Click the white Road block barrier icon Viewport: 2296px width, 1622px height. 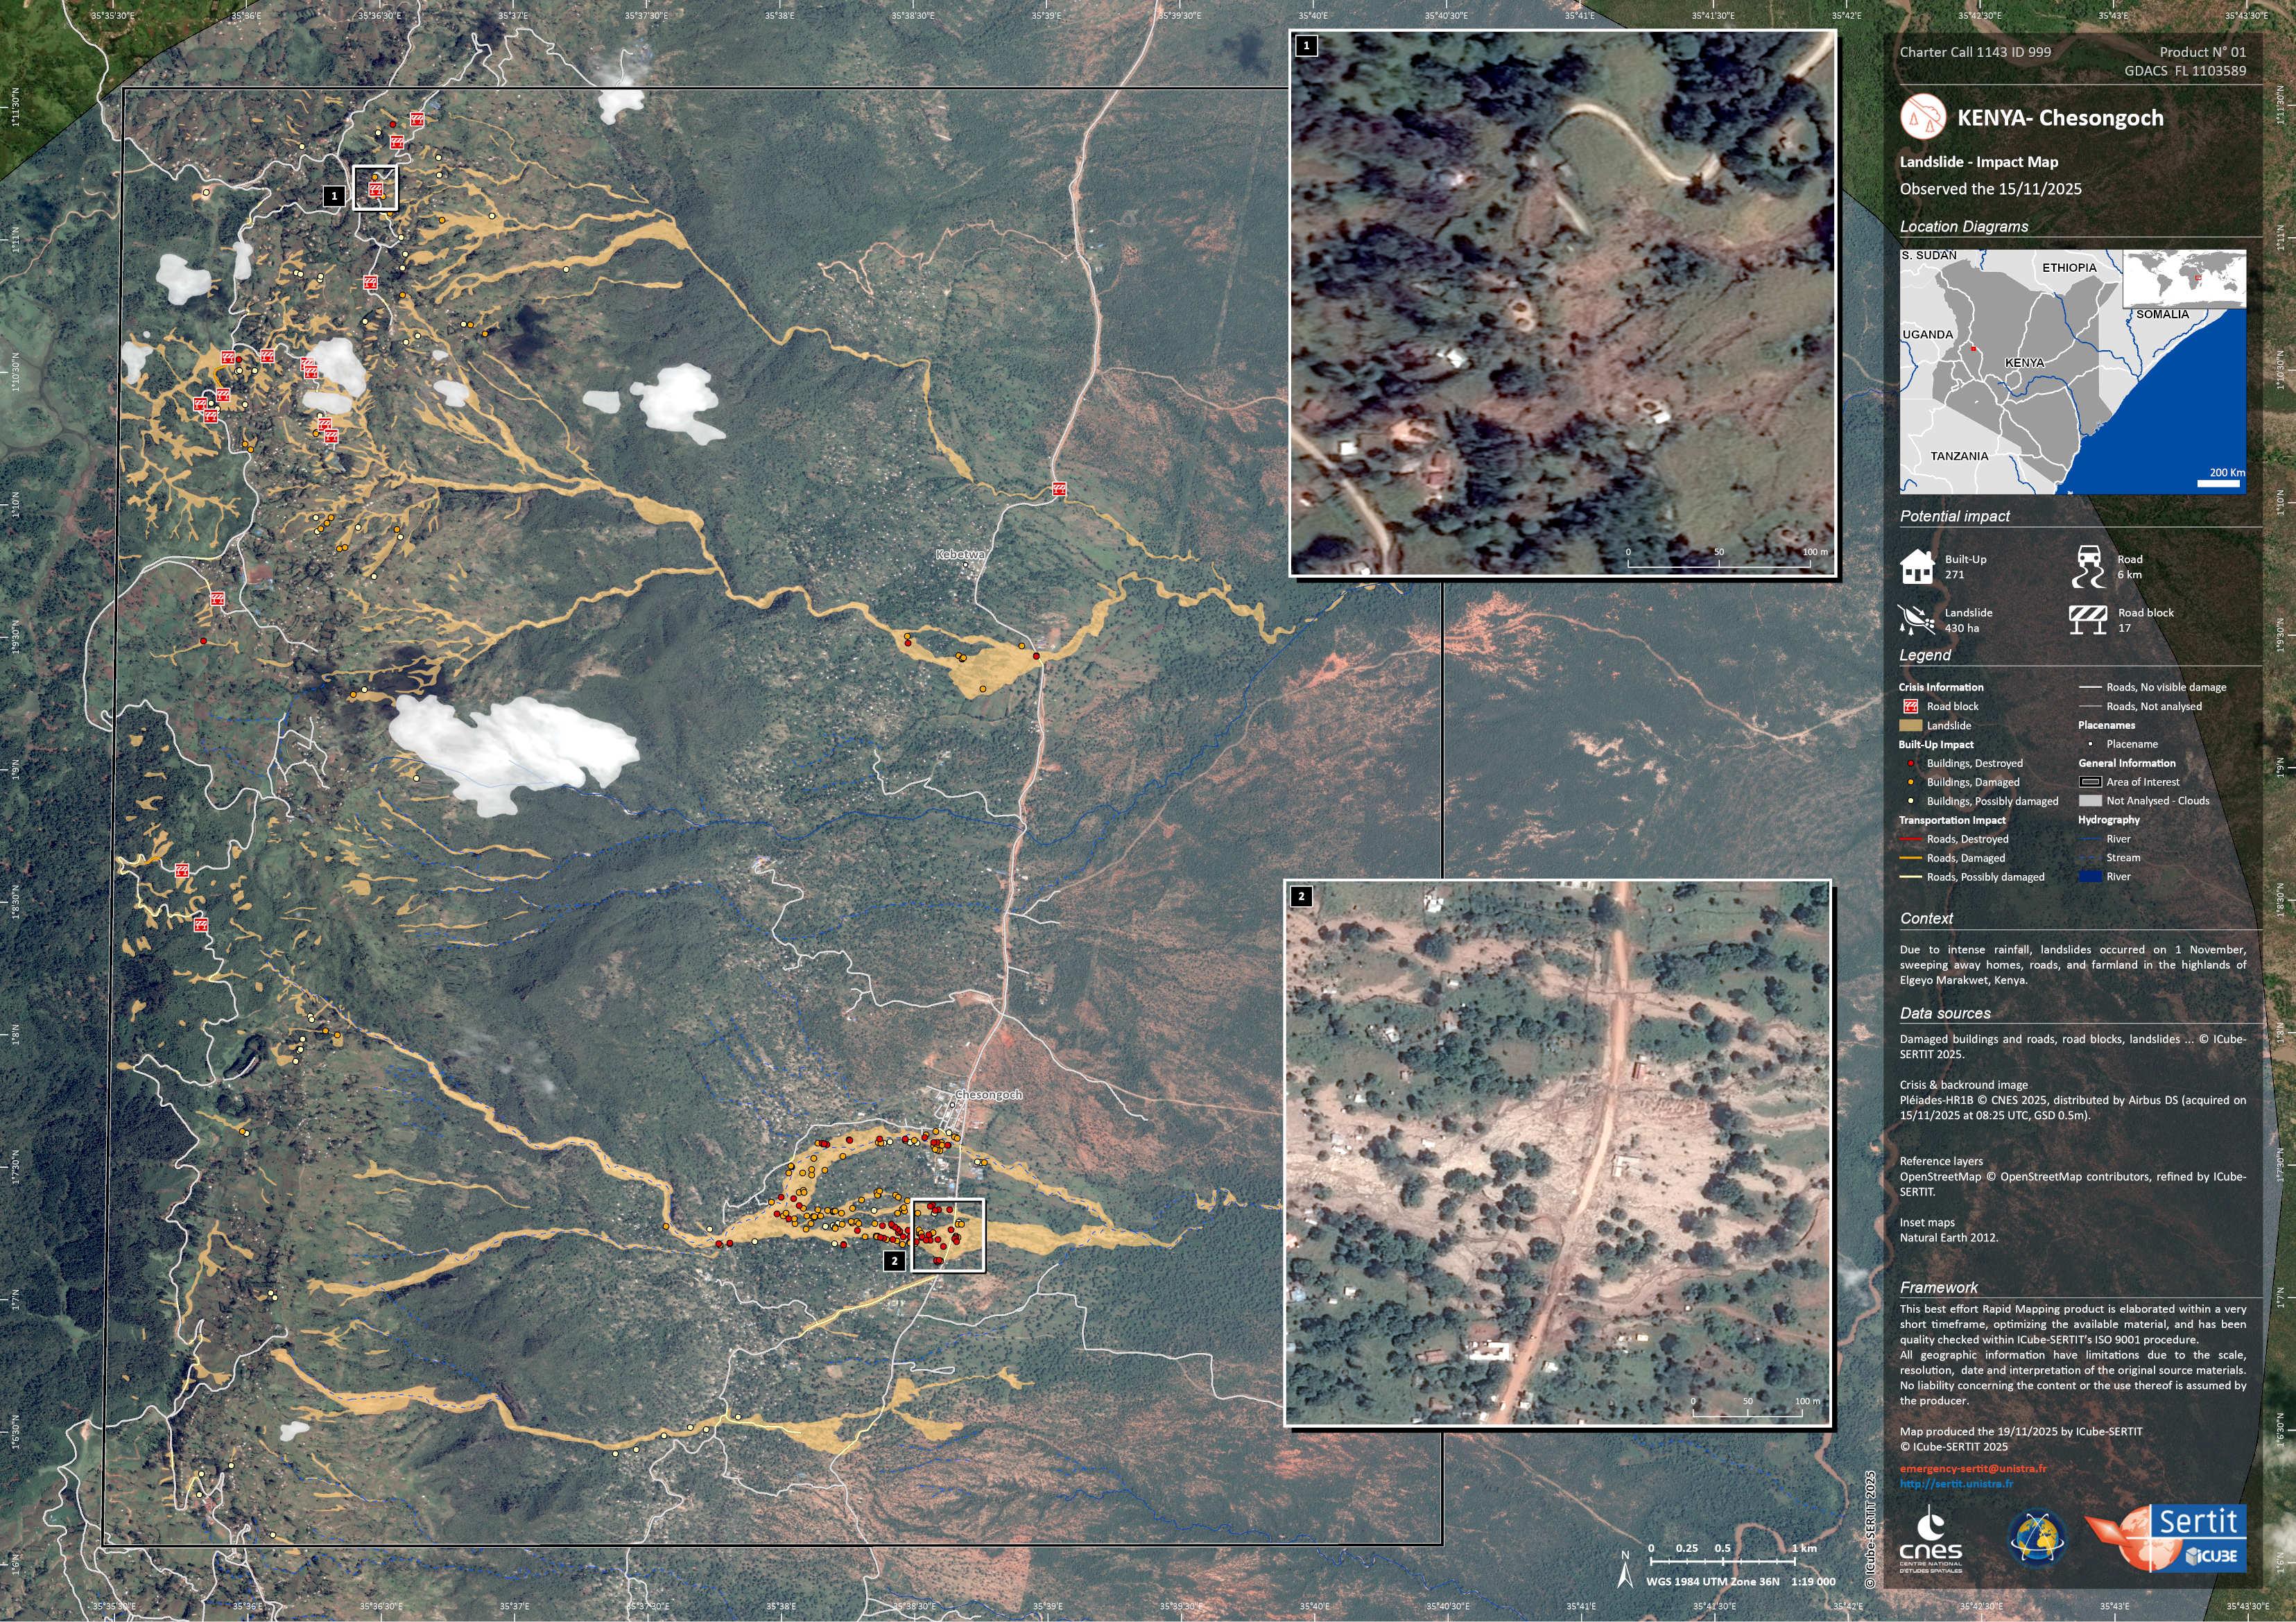tap(2089, 620)
